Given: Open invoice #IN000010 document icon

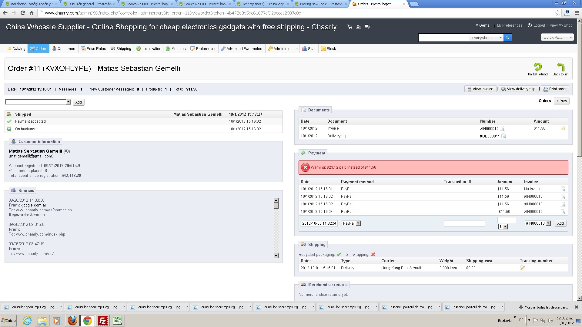Looking at the screenshot, I should 502,129.
